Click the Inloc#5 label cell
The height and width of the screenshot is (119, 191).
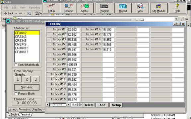(57, 50)
